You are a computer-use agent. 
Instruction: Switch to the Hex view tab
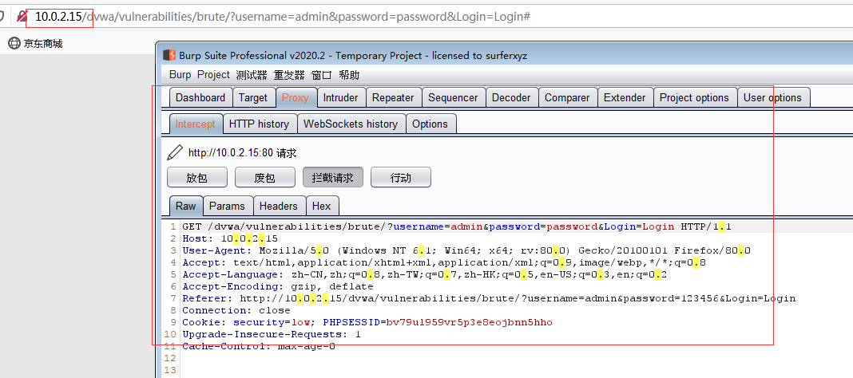(x=322, y=207)
